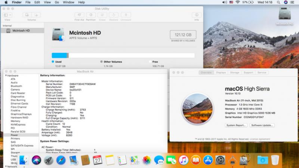Image resolution: width=299 pixels, height=168 pixels.
Task: Select Card Reader in hardware list
Action: point(18,93)
